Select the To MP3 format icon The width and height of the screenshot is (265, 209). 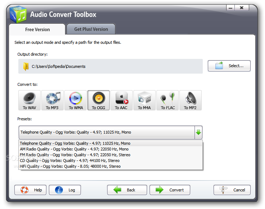point(52,100)
